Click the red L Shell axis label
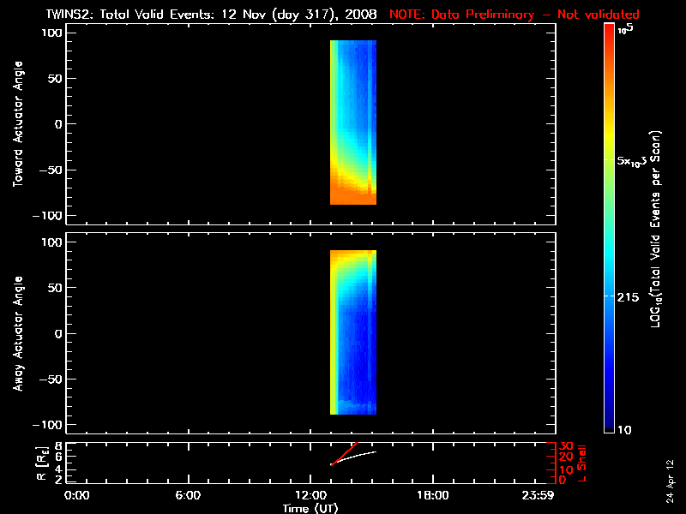The width and height of the screenshot is (686, 514). [584, 461]
